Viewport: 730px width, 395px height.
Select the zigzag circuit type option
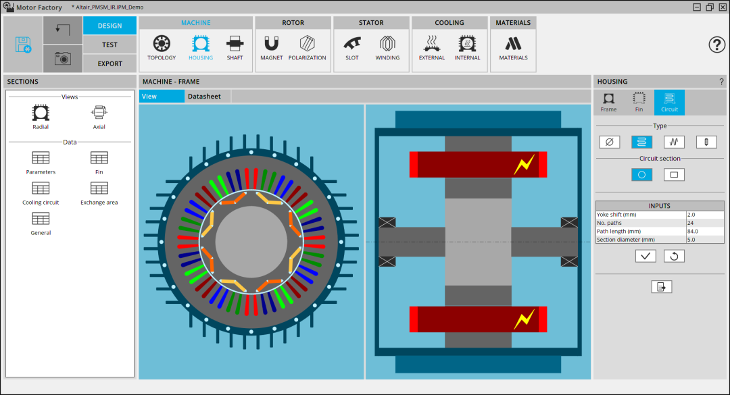[x=674, y=142]
